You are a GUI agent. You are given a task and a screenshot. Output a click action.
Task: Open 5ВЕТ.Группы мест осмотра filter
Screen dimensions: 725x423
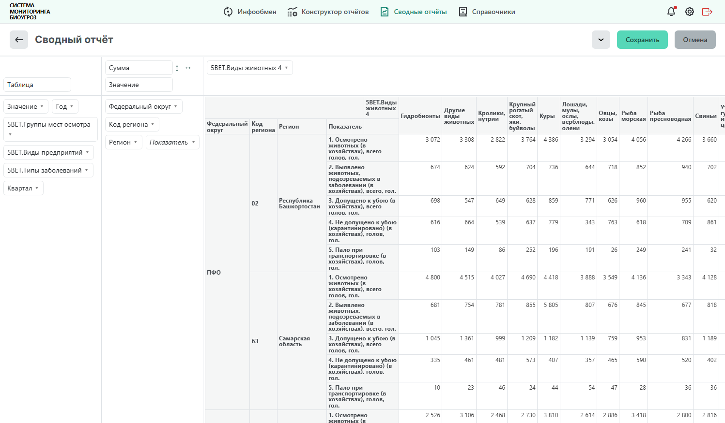click(50, 129)
